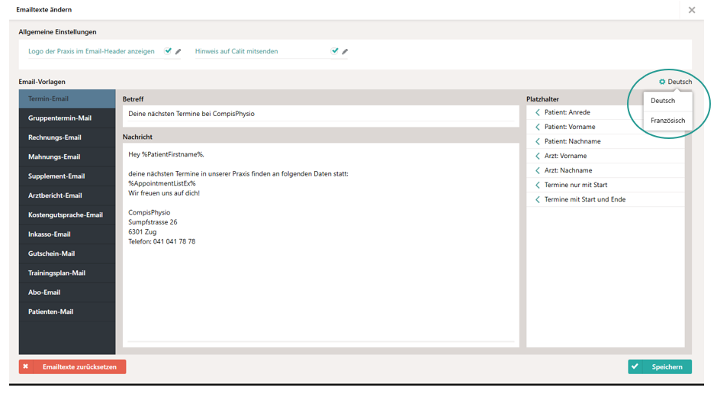Open the Supplement-Email template
The image size is (717, 394).
click(67, 176)
